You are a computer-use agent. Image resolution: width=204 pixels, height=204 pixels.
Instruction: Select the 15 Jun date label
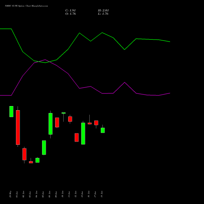(82, 194)
